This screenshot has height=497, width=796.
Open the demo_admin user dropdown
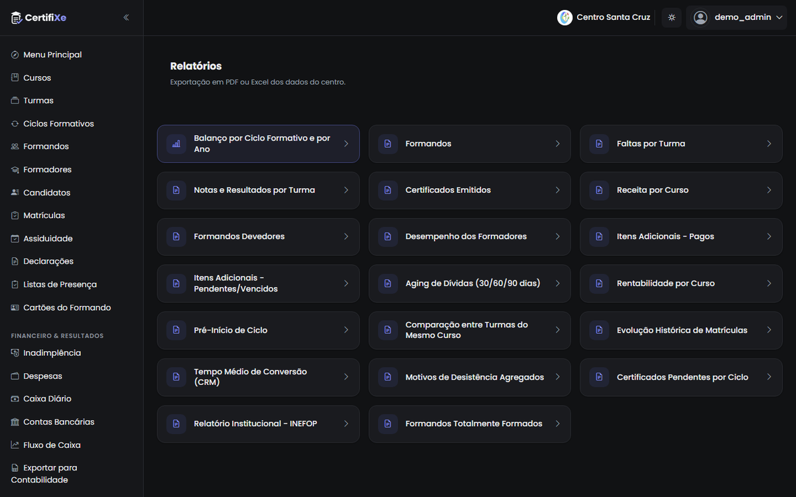(736, 18)
